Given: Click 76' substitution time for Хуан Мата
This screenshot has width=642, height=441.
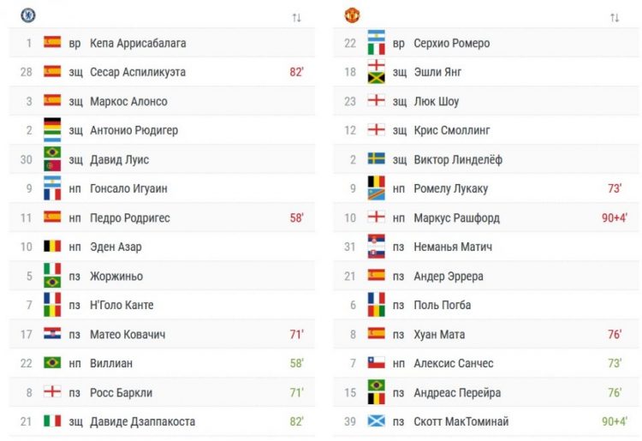Looking at the screenshot, I should (x=615, y=334).
